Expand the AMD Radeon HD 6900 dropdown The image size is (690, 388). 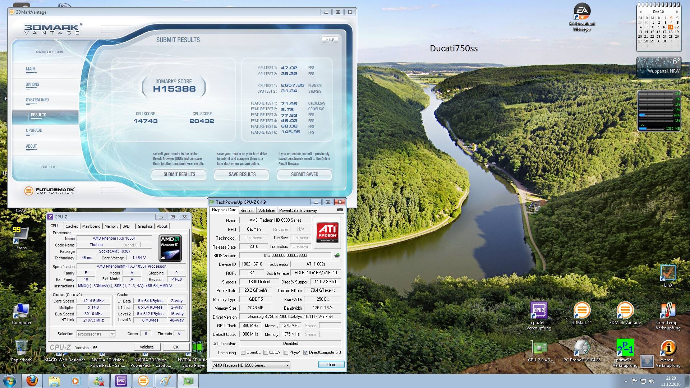click(287, 365)
